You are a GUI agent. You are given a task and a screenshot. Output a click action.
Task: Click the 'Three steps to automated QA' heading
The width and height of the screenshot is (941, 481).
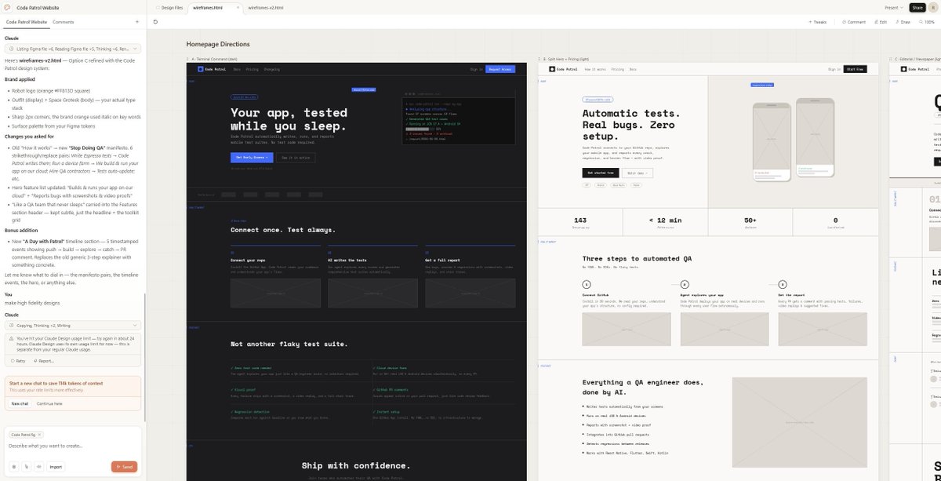coord(637,258)
